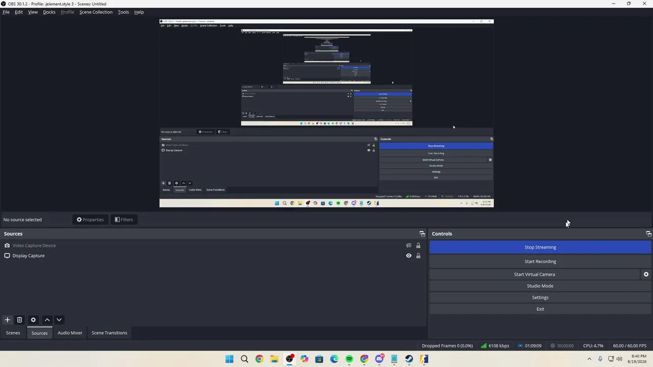The image size is (653, 367).
Task: Open the Scene Collection menu
Action: (x=96, y=12)
